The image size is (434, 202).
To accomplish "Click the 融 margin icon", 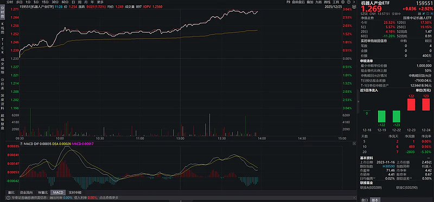I will point(419,14).
